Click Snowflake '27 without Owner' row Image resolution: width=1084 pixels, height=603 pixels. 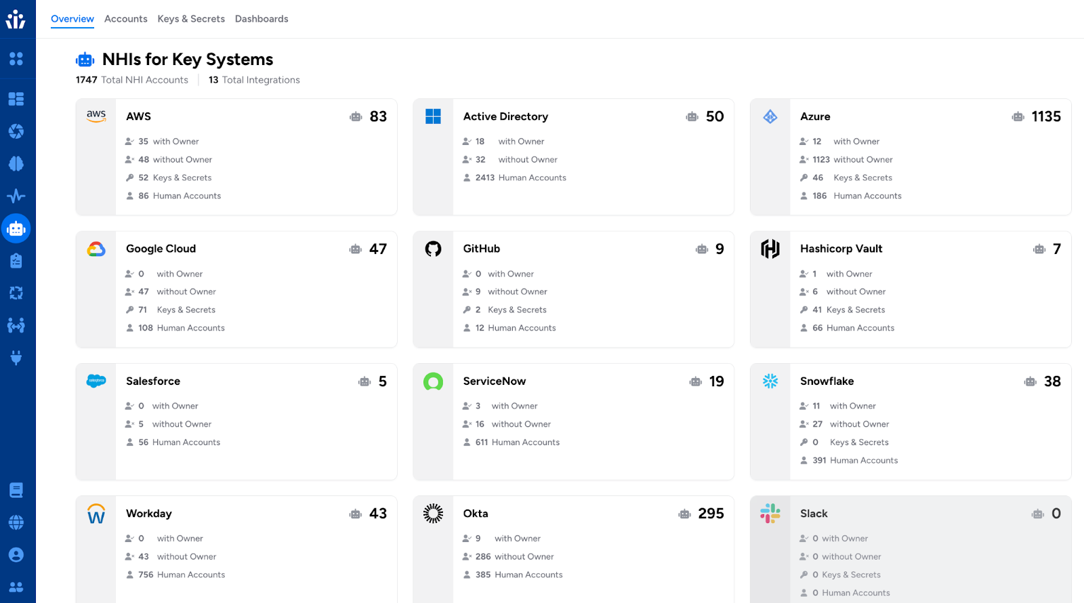(x=844, y=424)
